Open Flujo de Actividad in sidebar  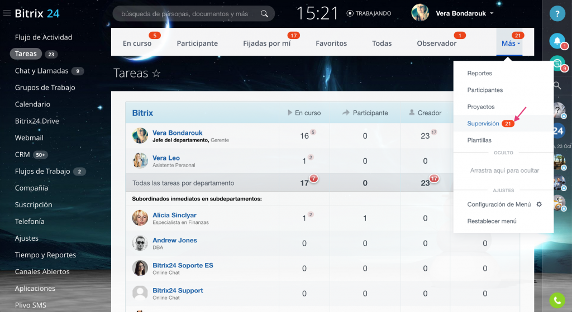(44, 37)
